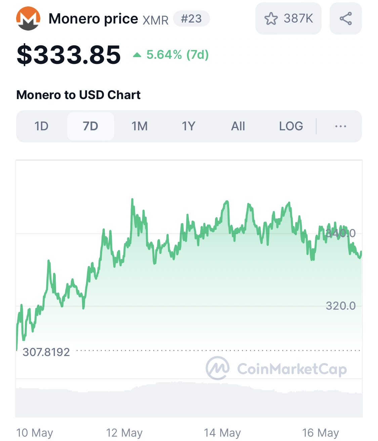Click the XMR ticker symbol
The image size is (378, 441).
coord(156,20)
